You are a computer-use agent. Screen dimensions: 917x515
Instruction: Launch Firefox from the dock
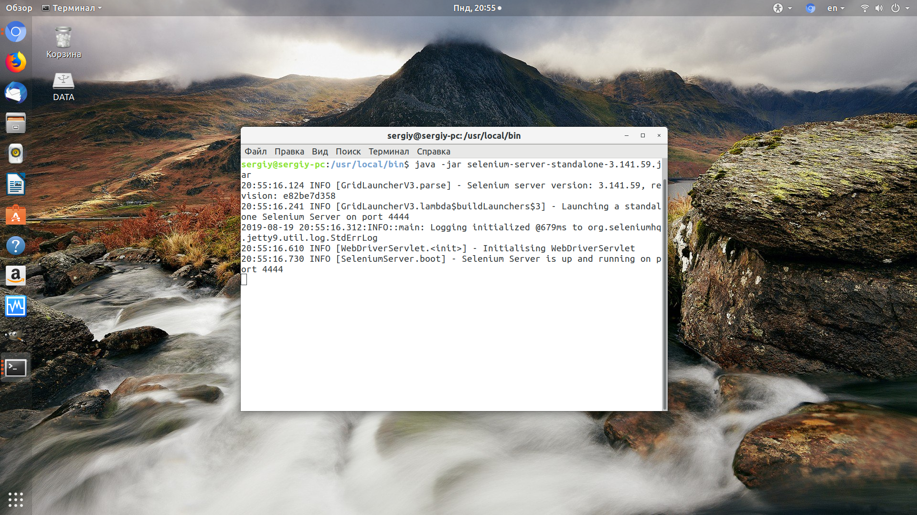[x=16, y=62]
